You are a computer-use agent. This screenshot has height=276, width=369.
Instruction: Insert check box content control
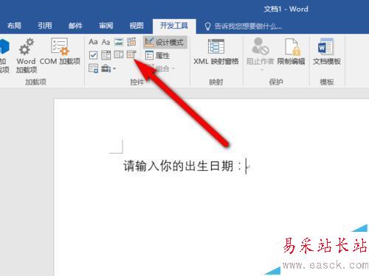pos(93,55)
